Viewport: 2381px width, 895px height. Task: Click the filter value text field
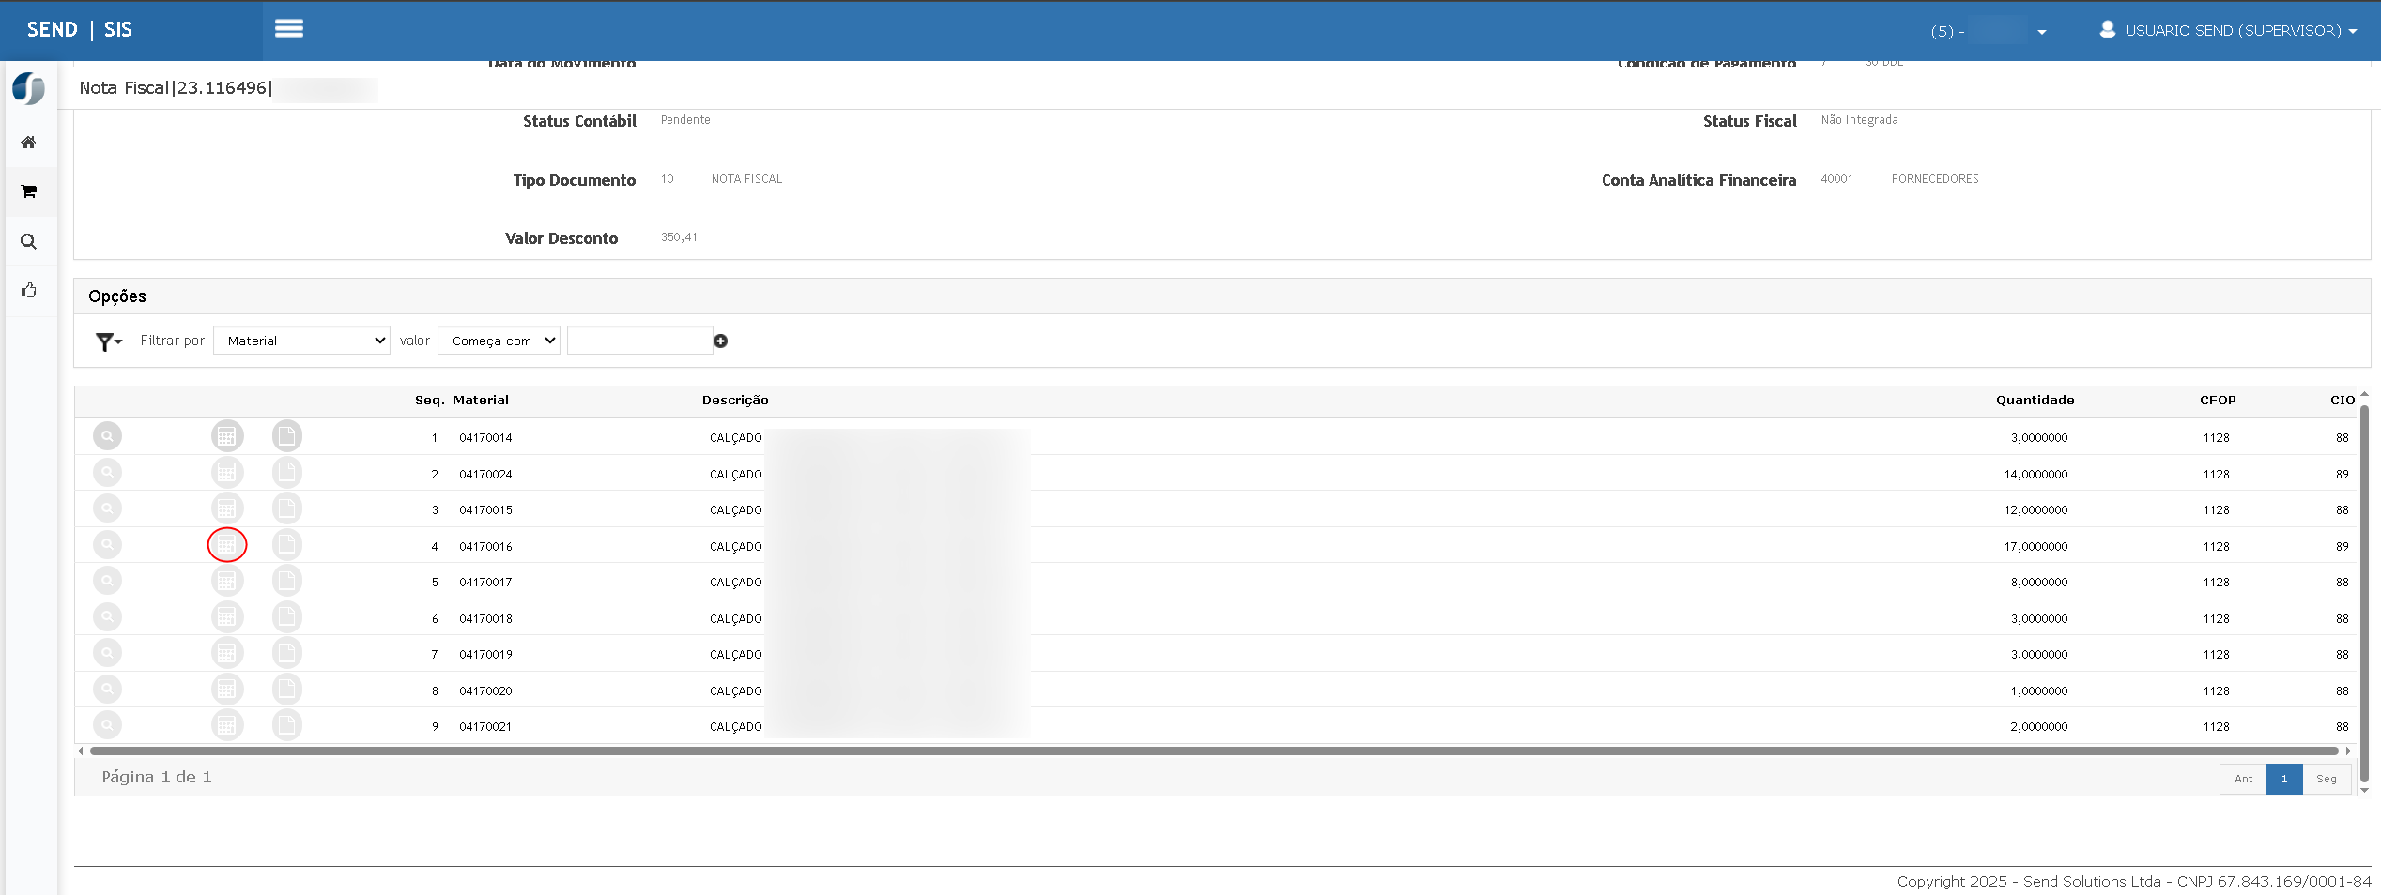tap(640, 341)
